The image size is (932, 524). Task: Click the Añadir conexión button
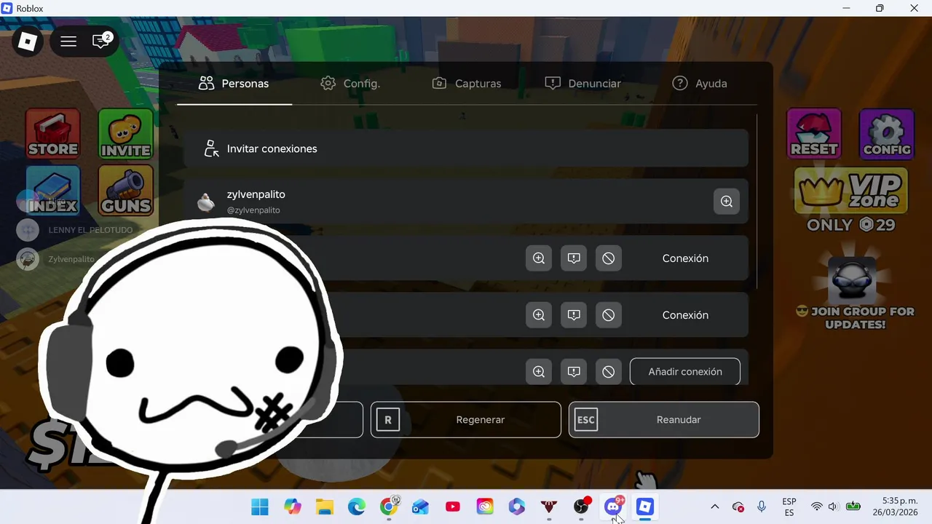tap(685, 372)
